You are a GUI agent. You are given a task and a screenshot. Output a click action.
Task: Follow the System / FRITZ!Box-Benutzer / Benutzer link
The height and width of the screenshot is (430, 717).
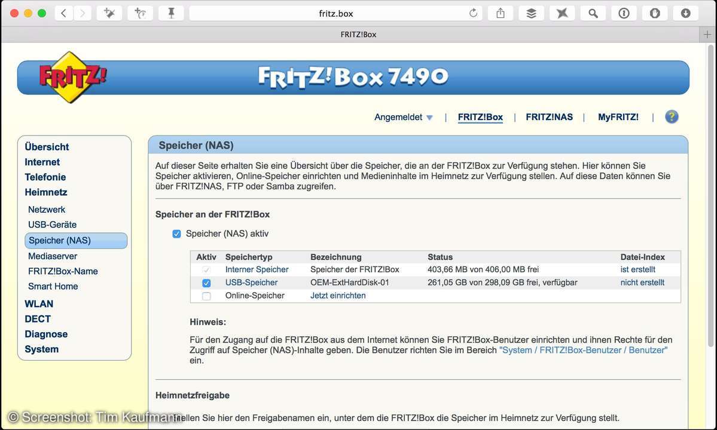tap(584, 350)
